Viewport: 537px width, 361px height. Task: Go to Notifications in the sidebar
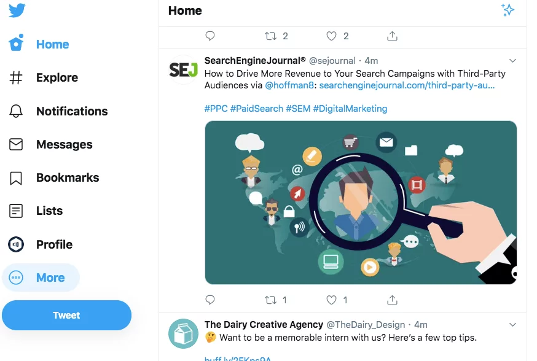pos(71,111)
